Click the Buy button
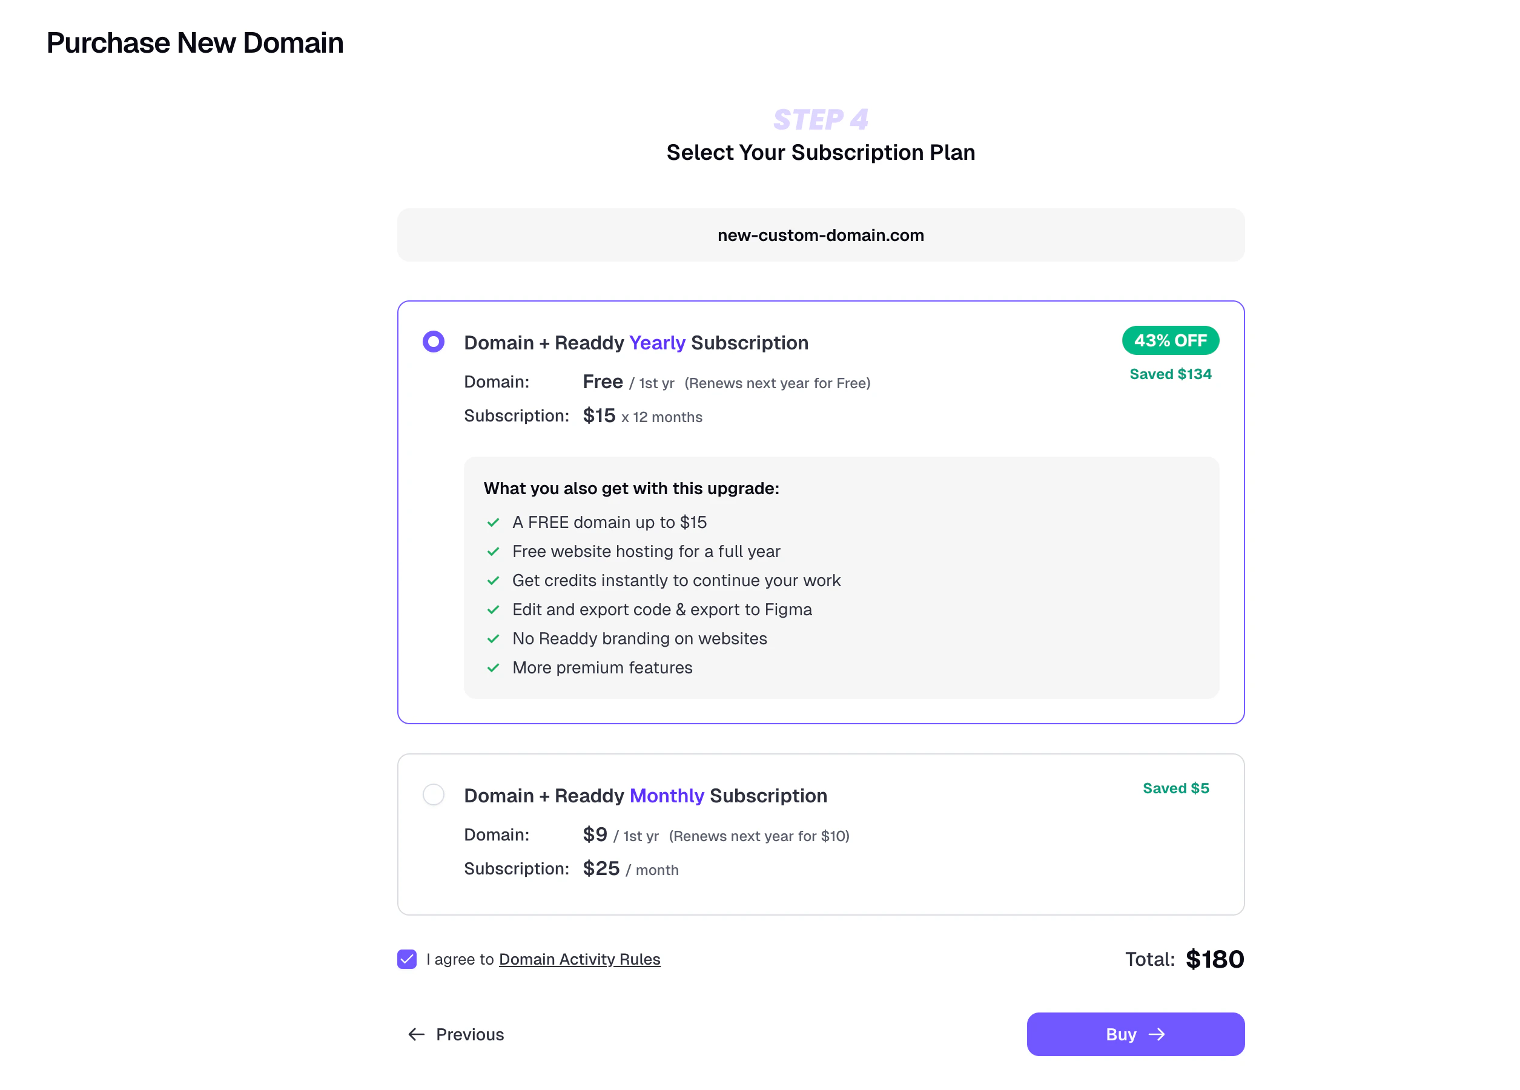This screenshot has width=1520, height=1090. tap(1135, 1034)
